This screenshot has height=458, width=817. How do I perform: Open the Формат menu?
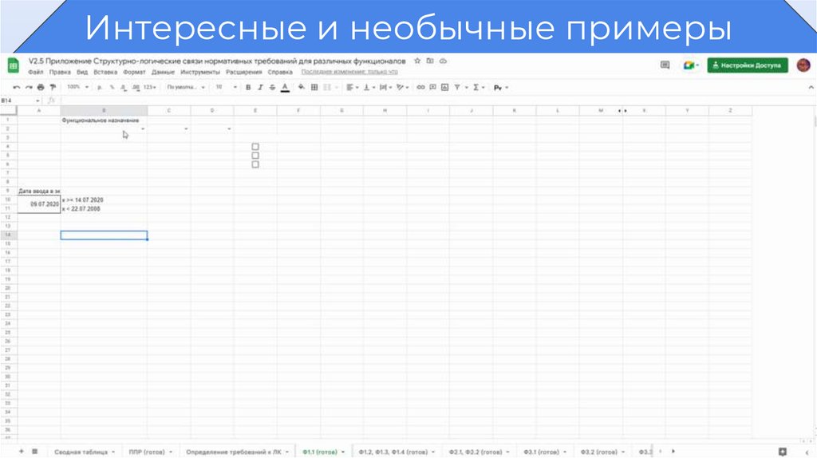click(x=134, y=73)
